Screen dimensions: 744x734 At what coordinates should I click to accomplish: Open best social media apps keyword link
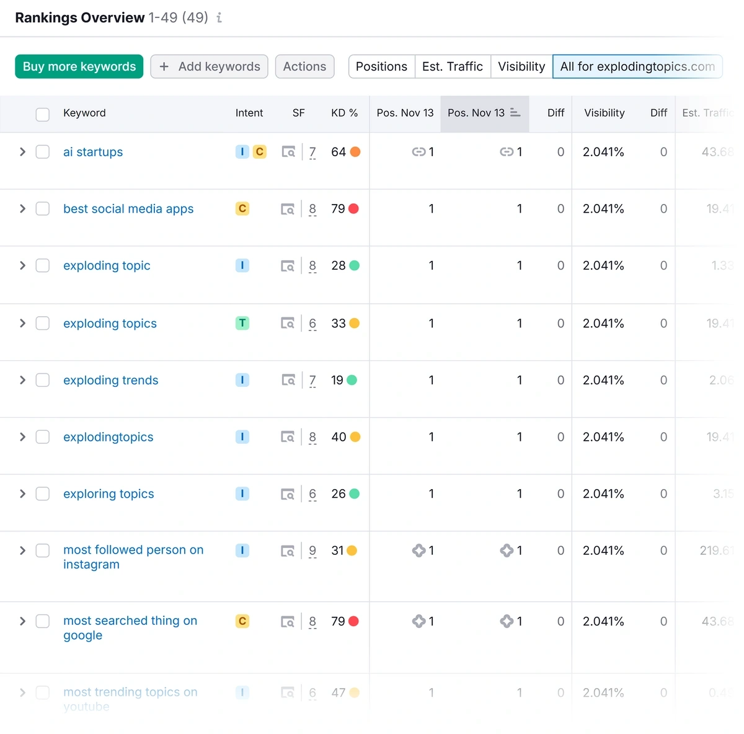[x=128, y=209]
